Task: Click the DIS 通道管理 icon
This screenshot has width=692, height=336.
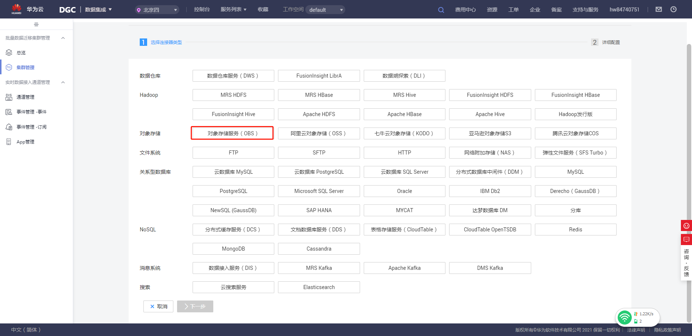Action: [x=9, y=97]
